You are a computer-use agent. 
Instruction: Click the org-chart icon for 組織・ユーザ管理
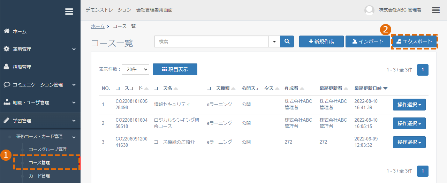point(7,102)
